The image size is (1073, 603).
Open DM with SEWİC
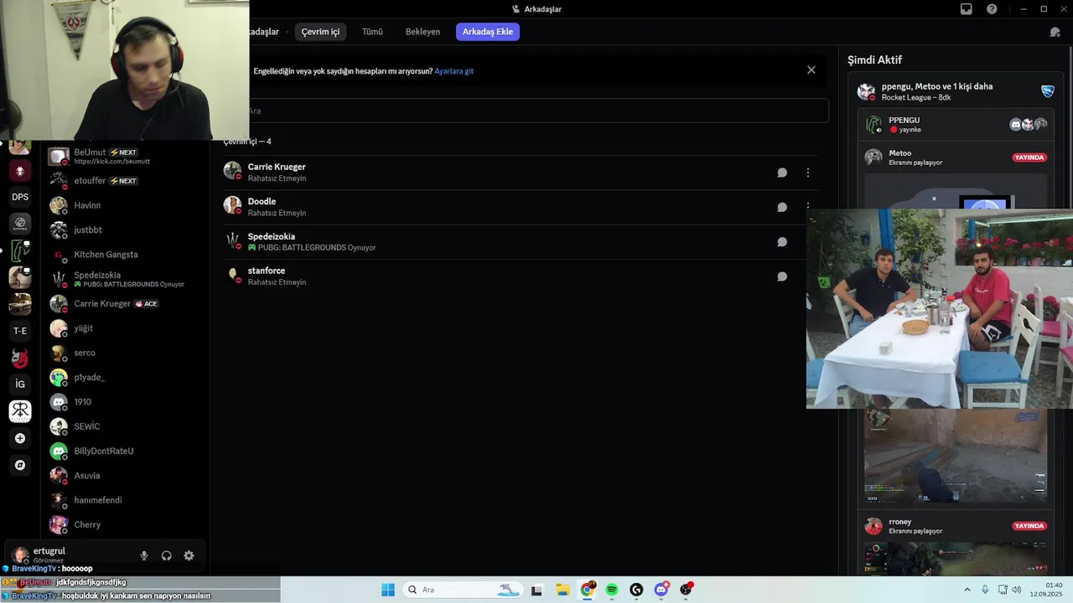pos(126,426)
